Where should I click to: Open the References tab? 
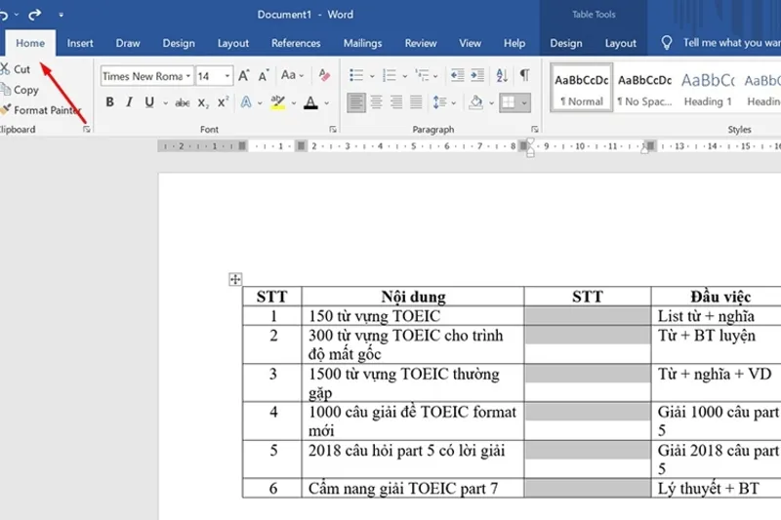click(x=296, y=43)
